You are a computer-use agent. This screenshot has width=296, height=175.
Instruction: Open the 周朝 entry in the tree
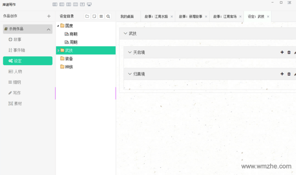71,42
